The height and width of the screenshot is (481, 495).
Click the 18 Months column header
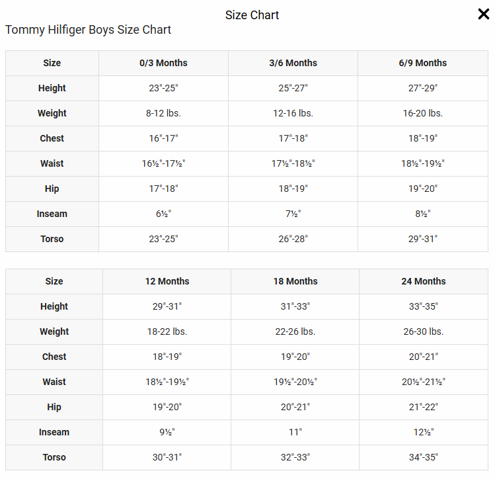click(x=295, y=281)
